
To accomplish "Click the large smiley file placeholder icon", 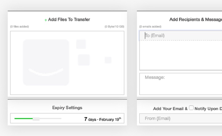I will (46, 62).
